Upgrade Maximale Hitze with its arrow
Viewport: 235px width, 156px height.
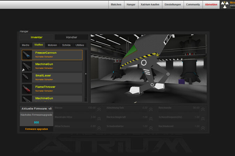99,119
